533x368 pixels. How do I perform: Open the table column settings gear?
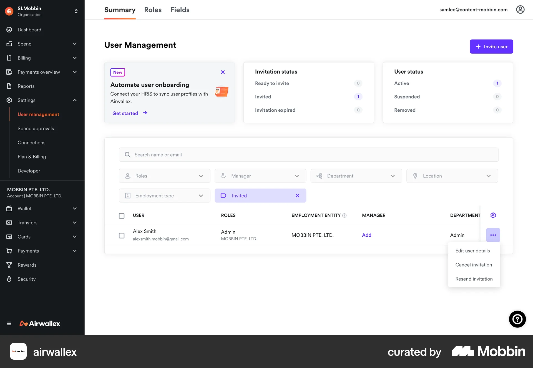point(493,215)
